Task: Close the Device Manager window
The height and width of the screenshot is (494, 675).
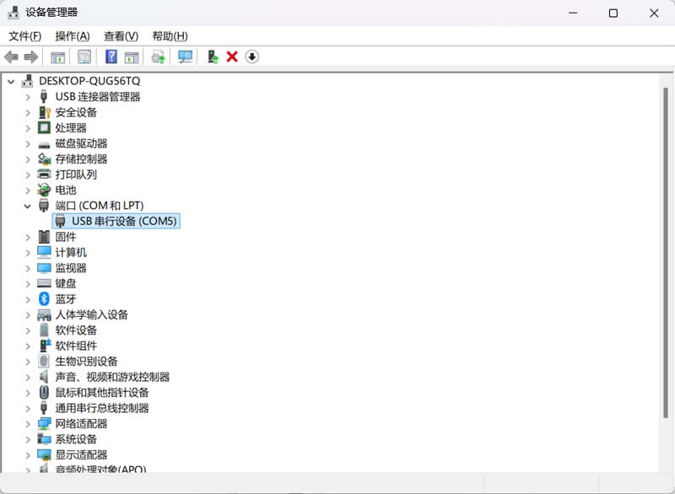Action: (x=654, y=13)
